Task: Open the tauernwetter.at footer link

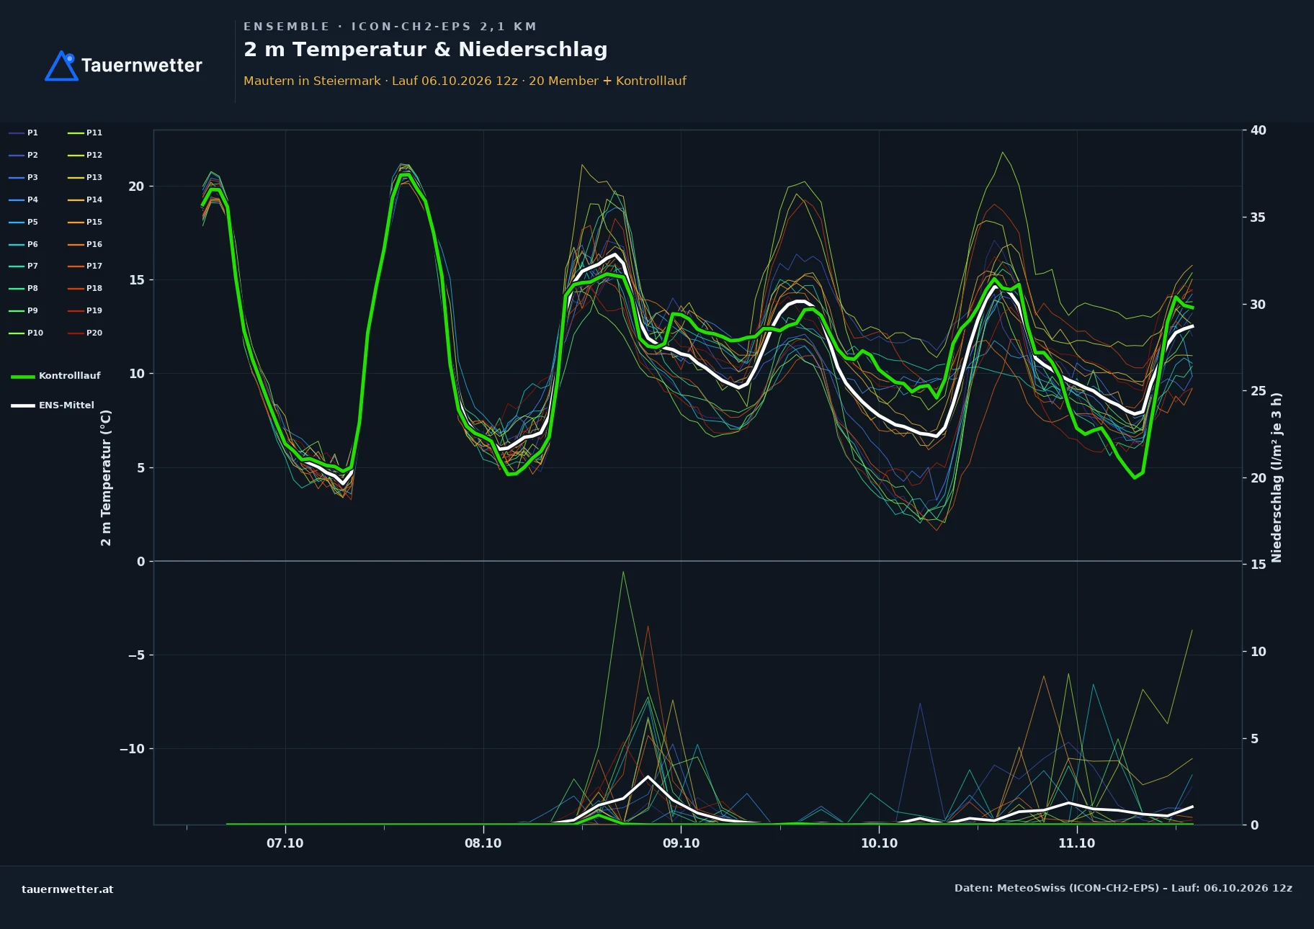Action: (x=68, y=889)
